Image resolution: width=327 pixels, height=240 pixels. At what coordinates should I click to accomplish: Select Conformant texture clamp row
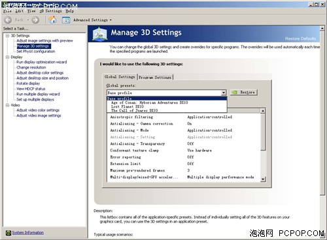[x=184, y=151]
